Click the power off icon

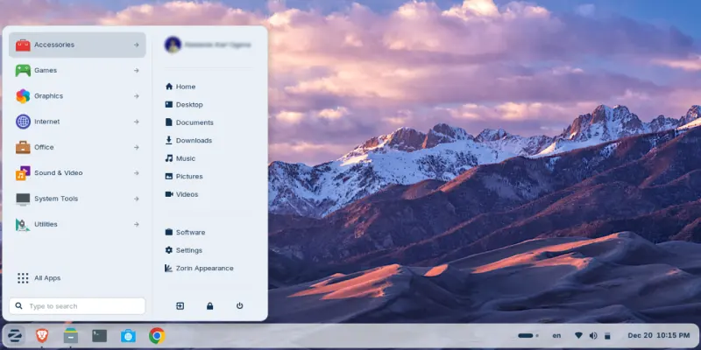(239, 306)
